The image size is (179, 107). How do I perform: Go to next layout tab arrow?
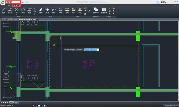pos(6,103)
